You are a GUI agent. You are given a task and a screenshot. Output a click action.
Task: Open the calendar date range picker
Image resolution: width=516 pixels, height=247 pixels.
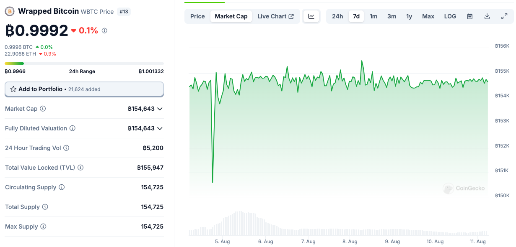[x=470, y=16]
